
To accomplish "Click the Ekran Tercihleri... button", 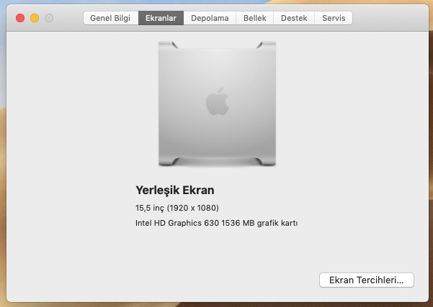I will 367,280.
